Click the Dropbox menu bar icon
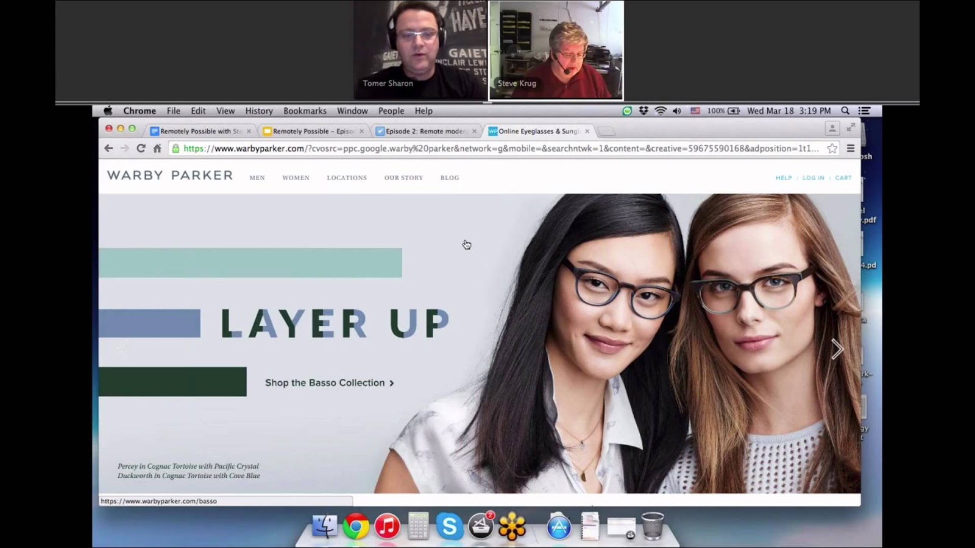Screen dimensions: 975x548 643,111
